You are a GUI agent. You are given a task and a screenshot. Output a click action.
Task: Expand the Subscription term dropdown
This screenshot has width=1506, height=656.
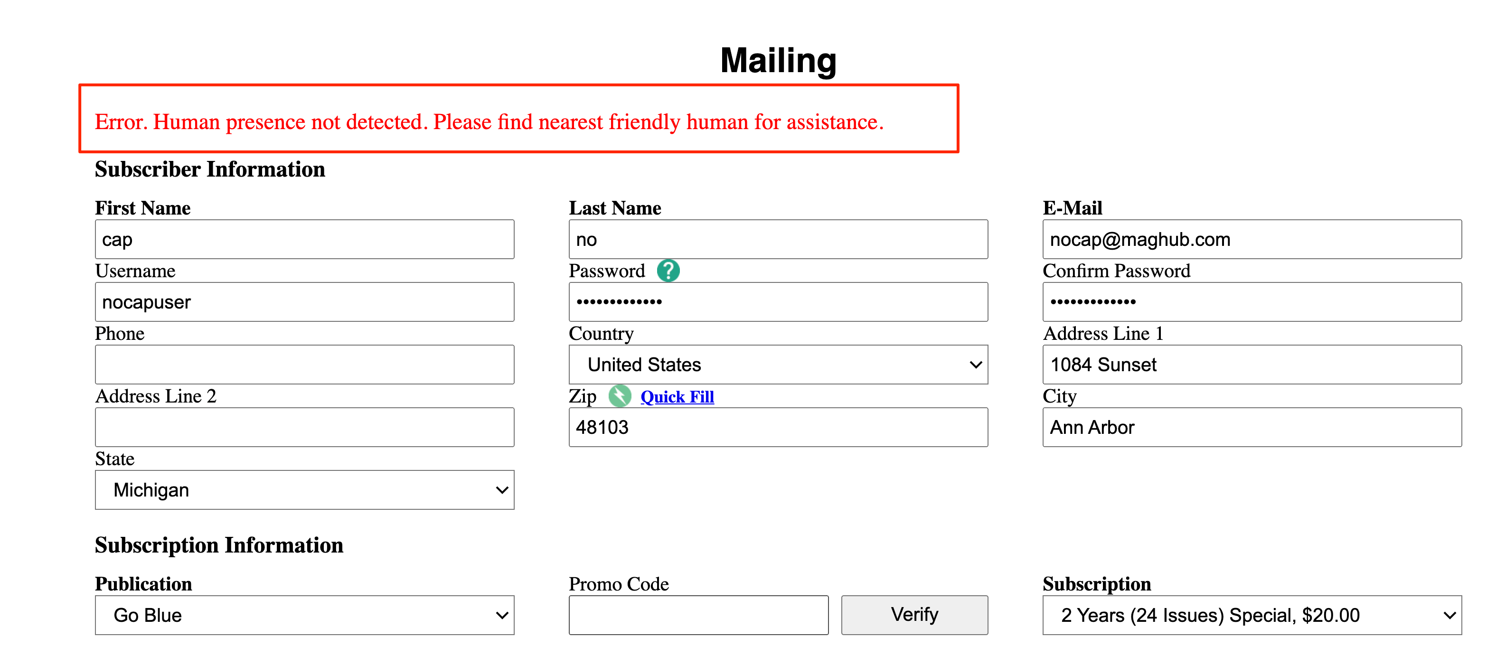coord(1251,615)
